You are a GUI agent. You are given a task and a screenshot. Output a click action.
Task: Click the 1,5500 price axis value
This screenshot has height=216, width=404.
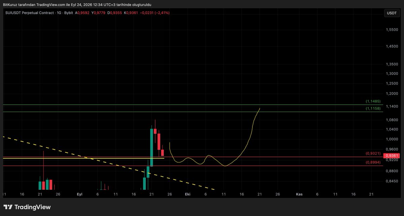[x=392, y=30]
